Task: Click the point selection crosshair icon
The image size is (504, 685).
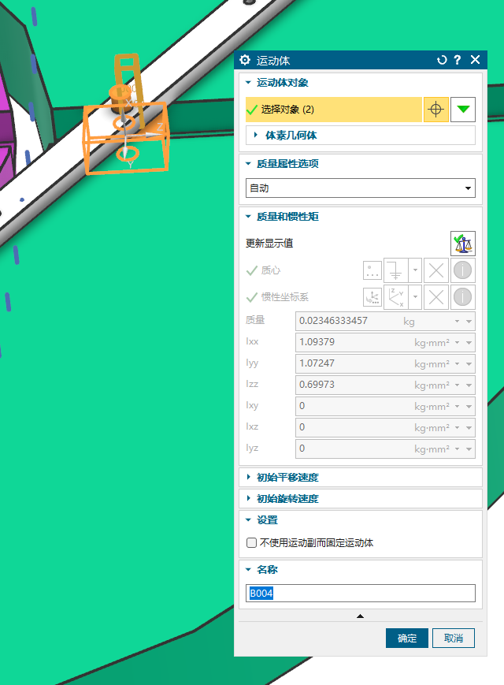Action: (436, 110)
